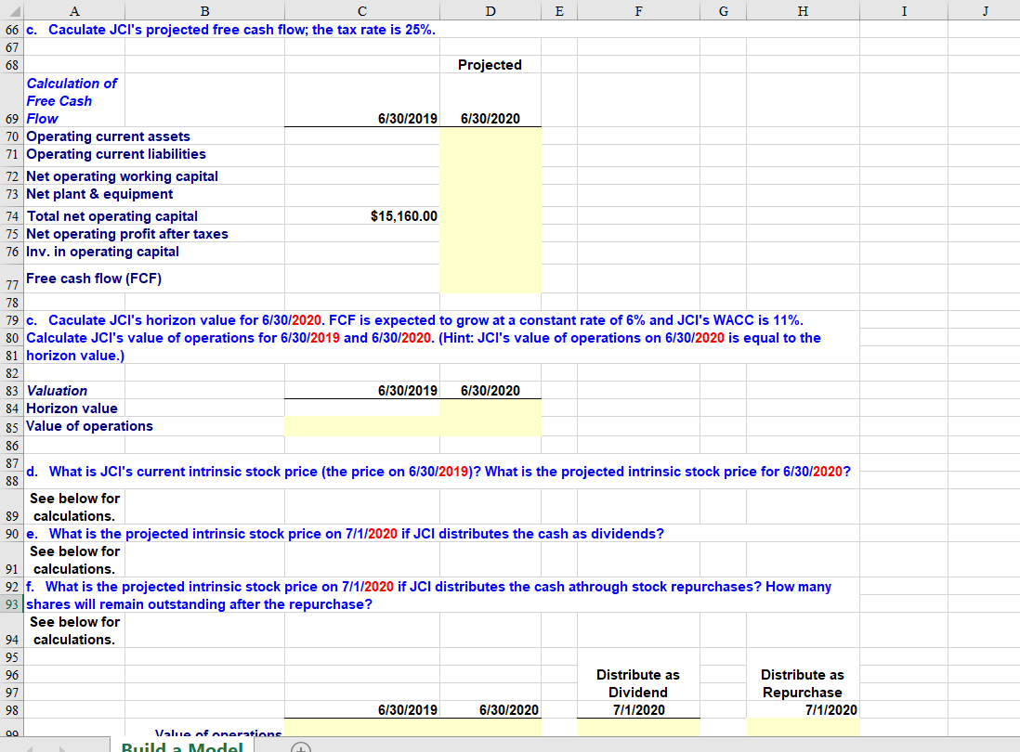
Task: Click question c free cash flow text
Action: pyautogui.click(x=231, y=30)
